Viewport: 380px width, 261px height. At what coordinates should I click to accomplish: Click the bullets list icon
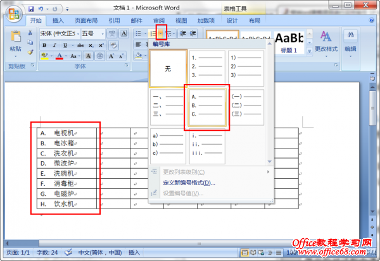[138, 33]
